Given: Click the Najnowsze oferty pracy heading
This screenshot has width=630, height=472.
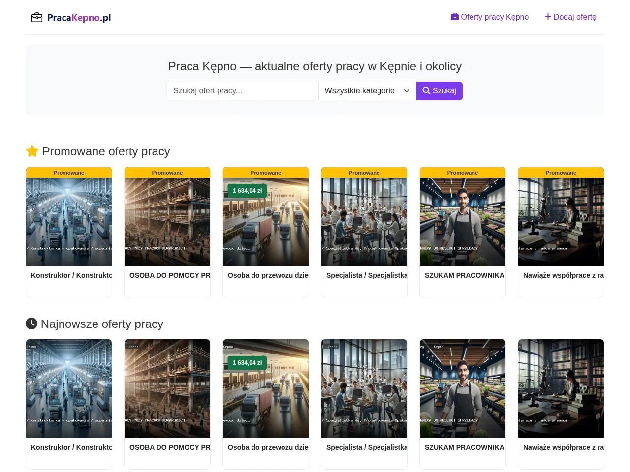Looking at the screenshot, I should point(94,324).
